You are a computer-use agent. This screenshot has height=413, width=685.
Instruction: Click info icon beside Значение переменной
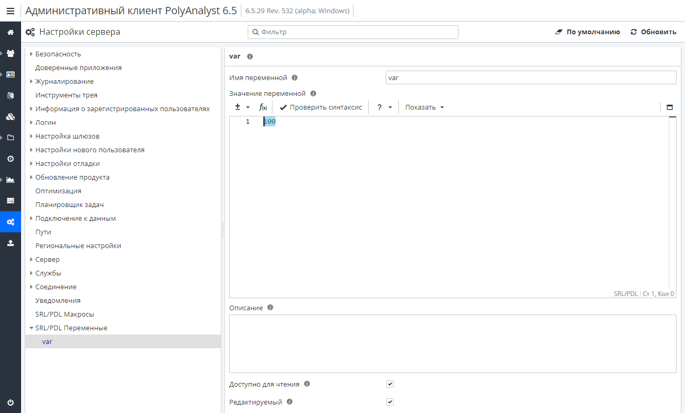(x=313, y=93)
